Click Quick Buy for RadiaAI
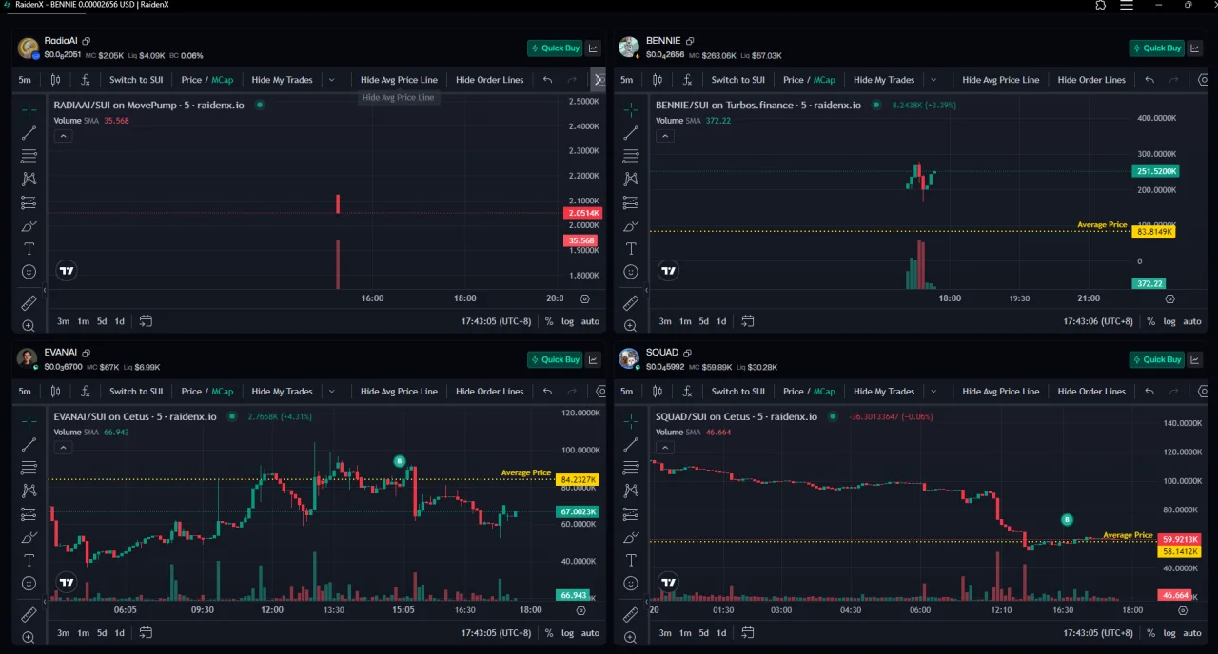This screenshot has height=654, width=1218. click(x=555, y=48)
